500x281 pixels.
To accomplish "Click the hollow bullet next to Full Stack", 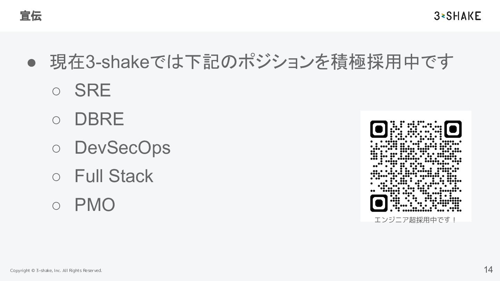I will [56, 178].
